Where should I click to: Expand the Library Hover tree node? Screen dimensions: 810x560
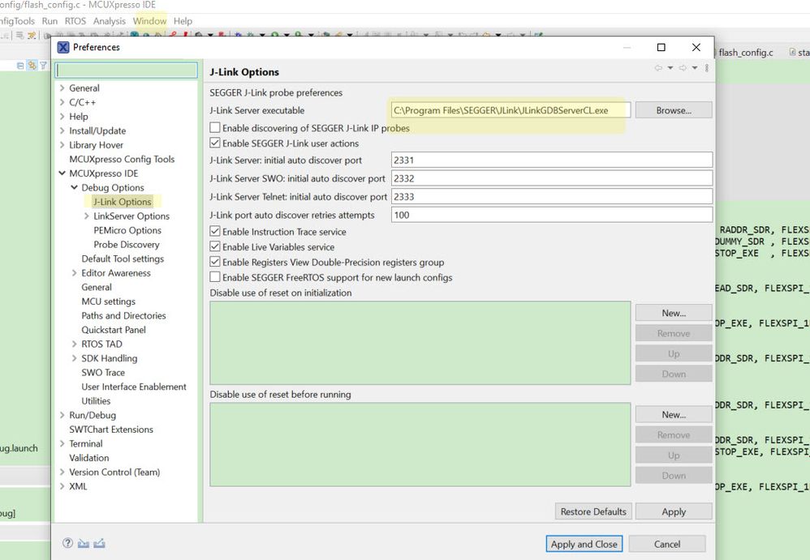(x=62, y=145)
